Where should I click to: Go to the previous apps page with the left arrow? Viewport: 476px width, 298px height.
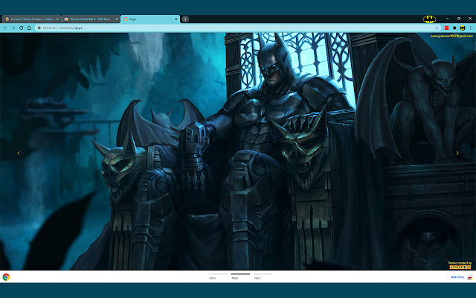click(19, 153)
